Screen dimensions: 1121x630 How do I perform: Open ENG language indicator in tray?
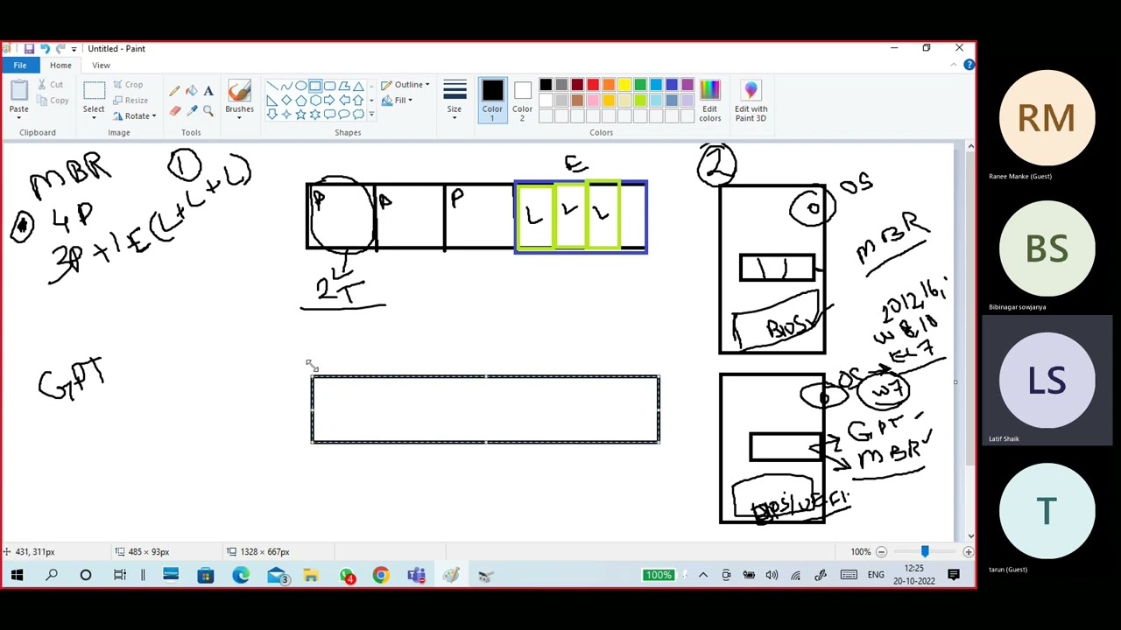click(x=876, y=575)
